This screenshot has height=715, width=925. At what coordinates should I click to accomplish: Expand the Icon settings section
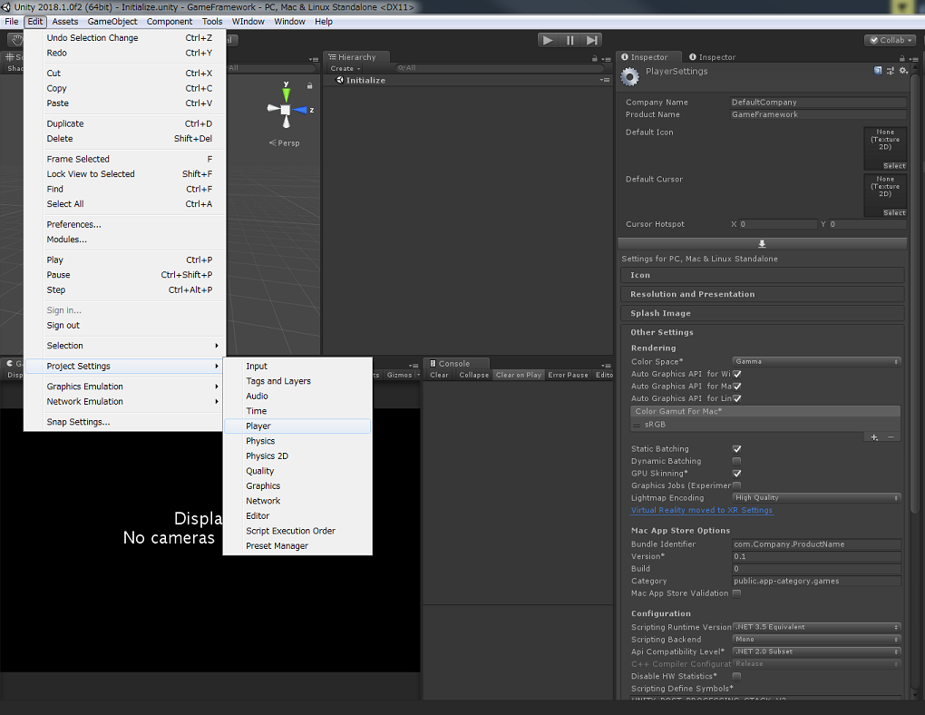click(x=762, y=275)
